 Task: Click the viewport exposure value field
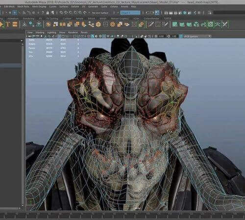pos(161,36)
